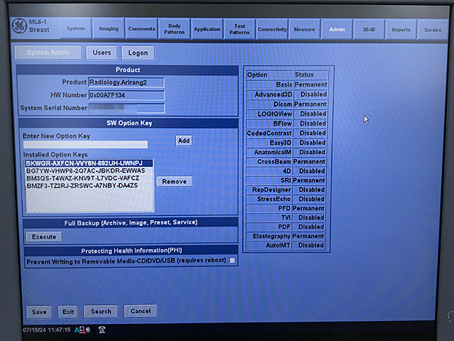The image size is (454, 341).
Task: Click the TVI option row
Action: coord(285,217)
